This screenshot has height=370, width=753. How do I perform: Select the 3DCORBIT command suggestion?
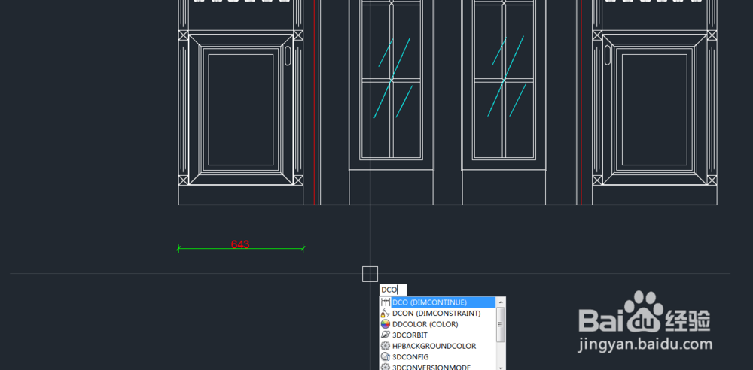(410, 335)
